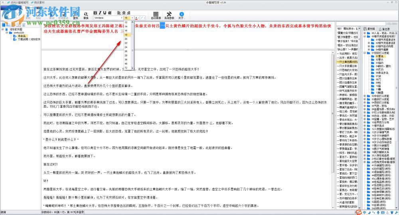Expand the 03高级打斗技能 folder

pyautogui.click(x=365, y=99)
